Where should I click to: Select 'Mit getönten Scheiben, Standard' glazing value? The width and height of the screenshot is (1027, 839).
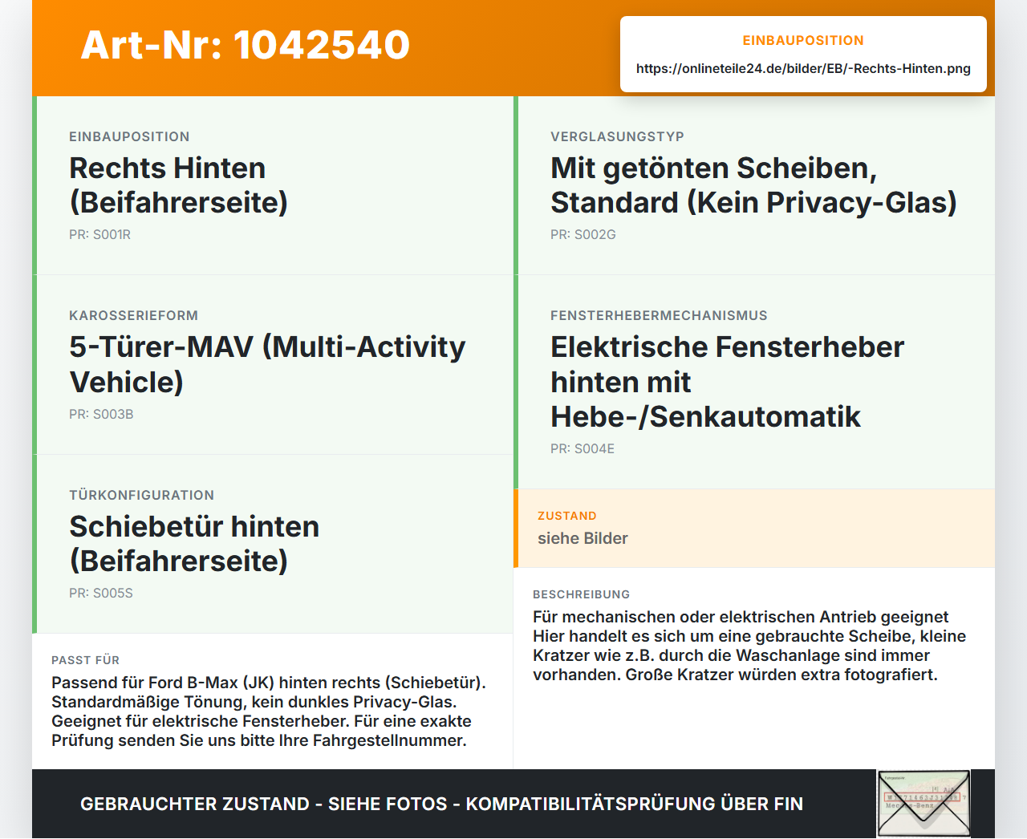pyautogui.click(x=753, y=185)
